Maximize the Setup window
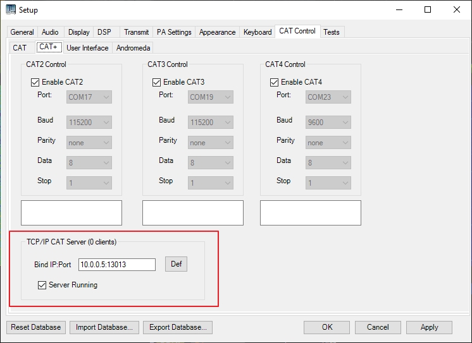The image size is (472, 343). tap(428, 10)
